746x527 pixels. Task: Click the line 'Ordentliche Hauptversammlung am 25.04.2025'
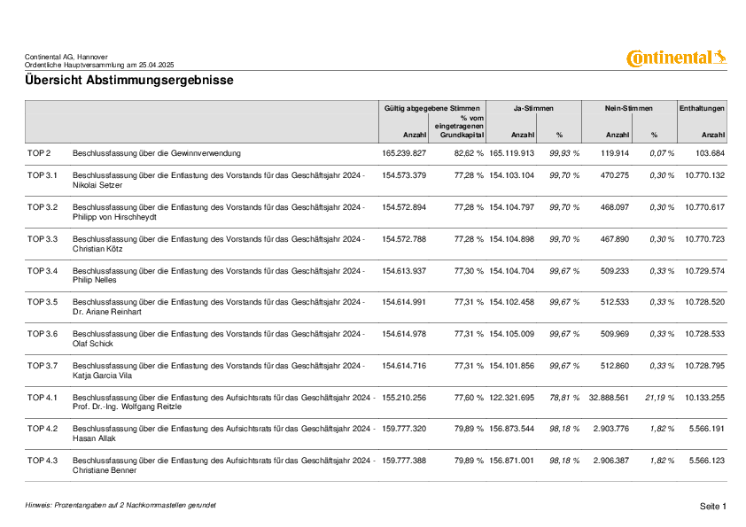pyautogui.click(x=99, y=65)
